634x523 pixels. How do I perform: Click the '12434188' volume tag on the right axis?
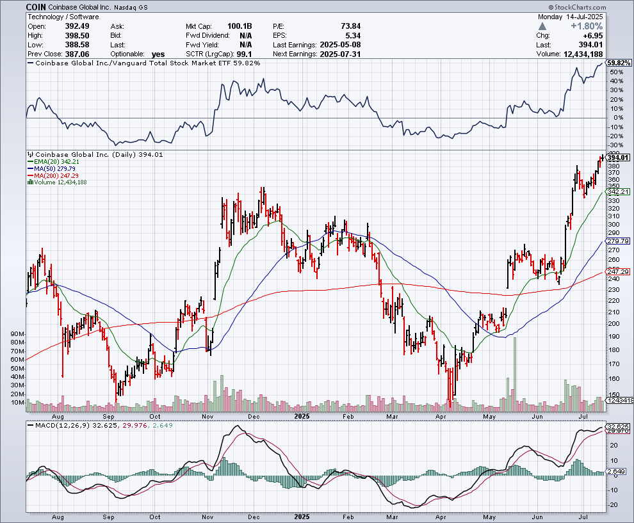[x=620, y=400]
